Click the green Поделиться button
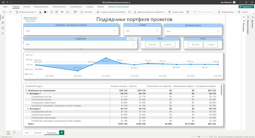Image resolution: width=255 pixels, height=138 pixels. point(246,7)
